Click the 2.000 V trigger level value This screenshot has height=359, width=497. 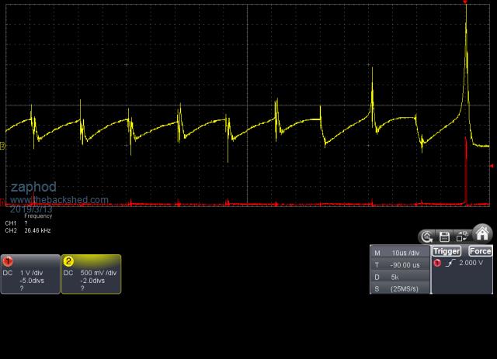pyautogui.click(x=472, y=264)
